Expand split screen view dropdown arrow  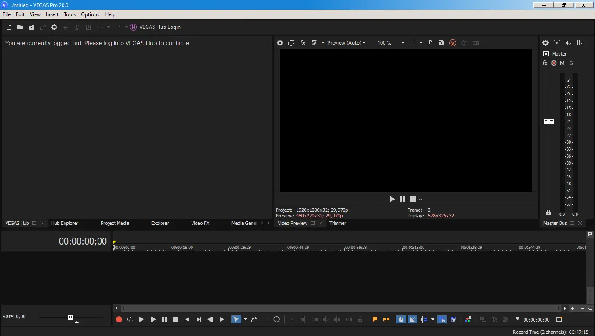click(323, 43)
